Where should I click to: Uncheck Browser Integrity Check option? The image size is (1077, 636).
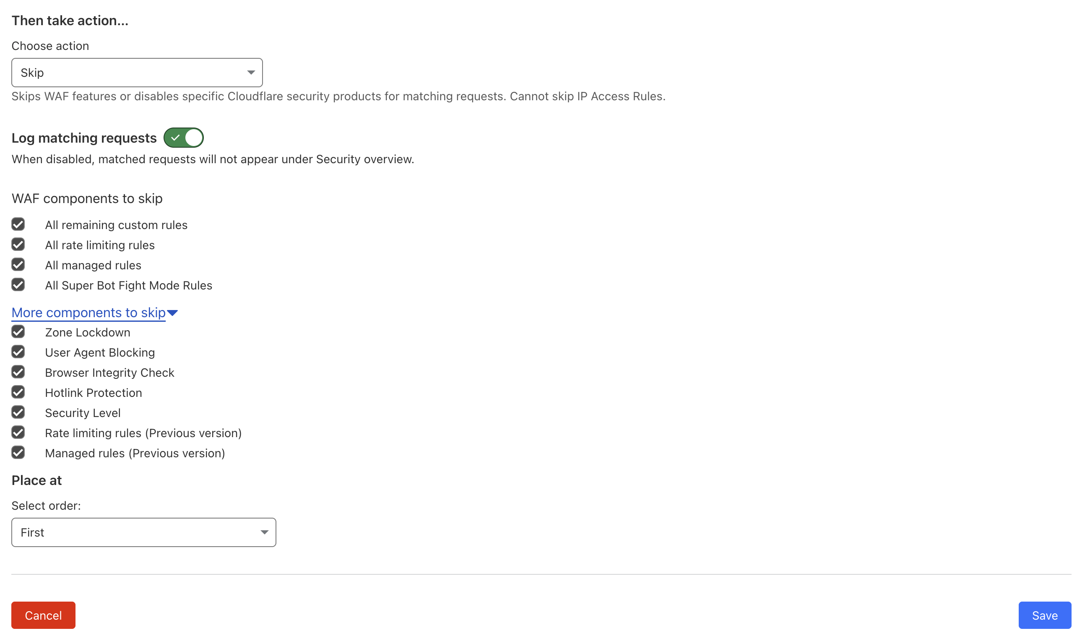click(x=18, y=372)
